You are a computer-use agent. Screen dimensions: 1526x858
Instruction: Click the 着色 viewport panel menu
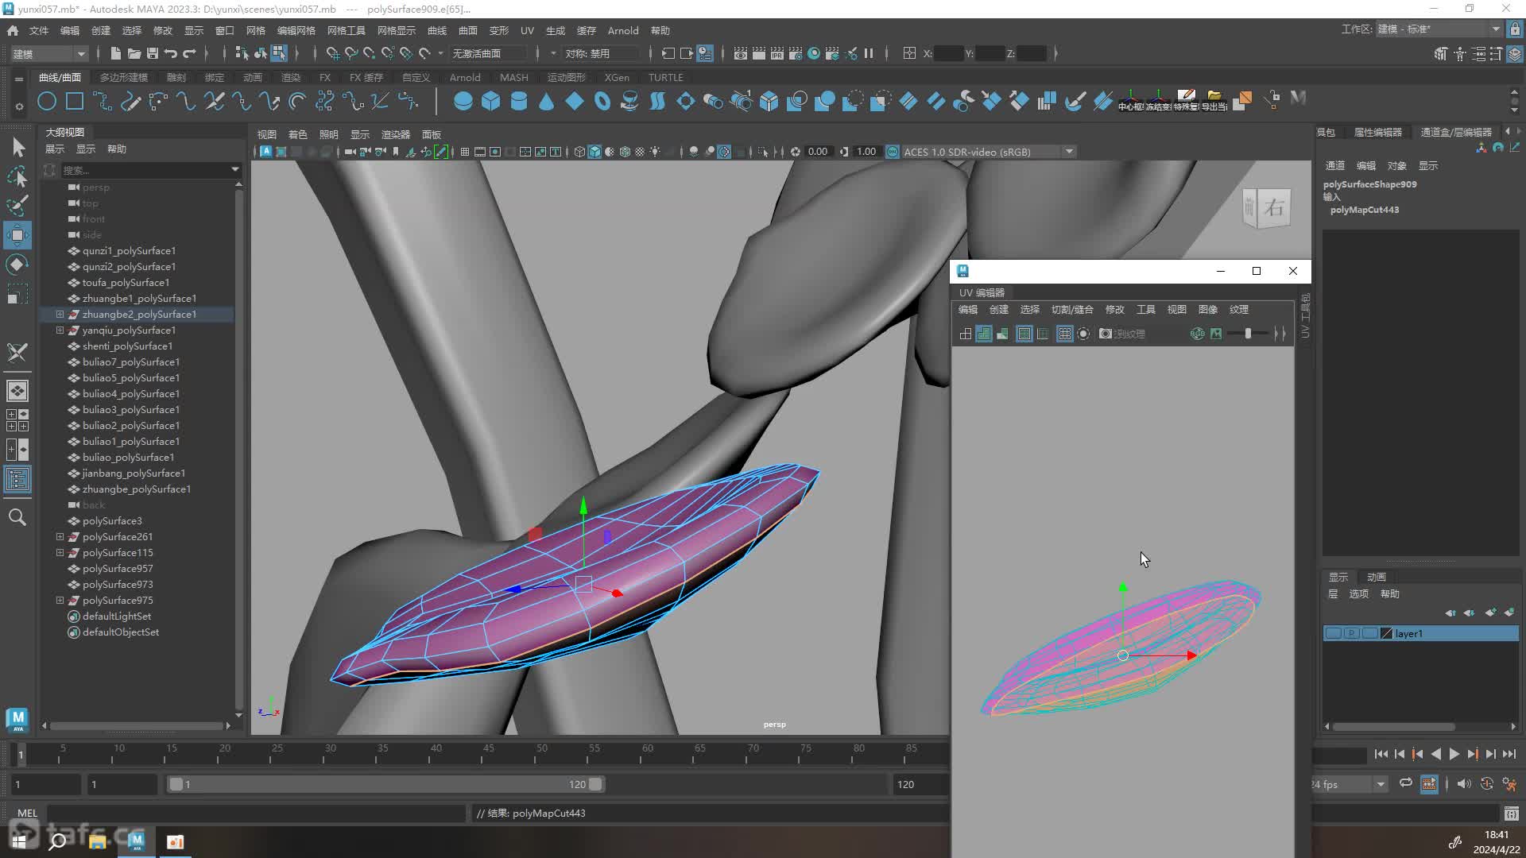298,134
